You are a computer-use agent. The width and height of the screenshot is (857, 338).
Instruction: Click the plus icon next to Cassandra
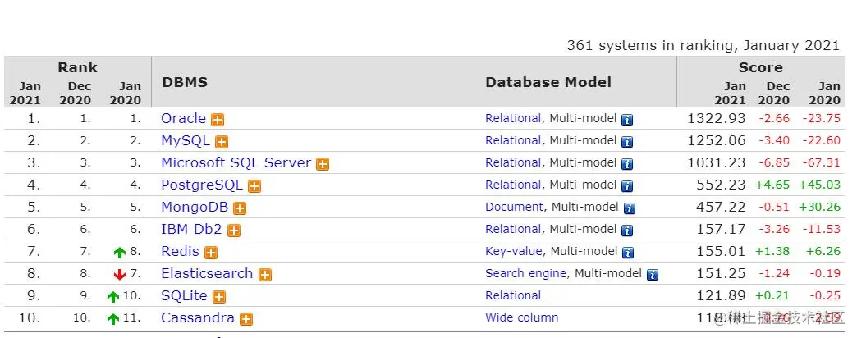246,319
